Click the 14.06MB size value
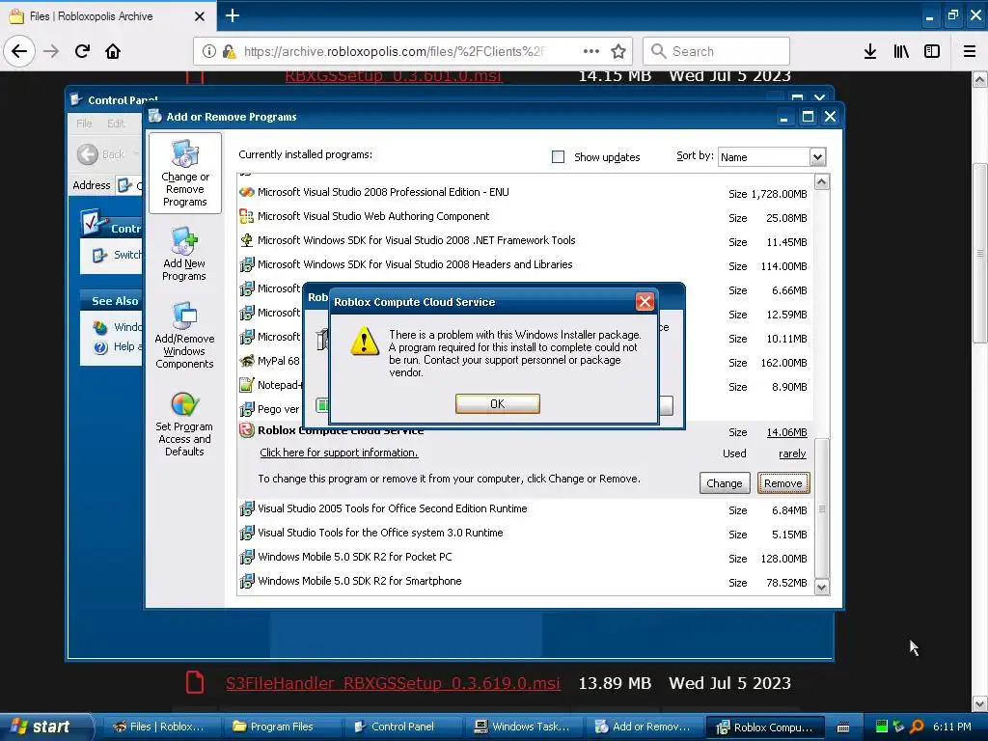This screenshot has width=988, height=741. (x=786, y=432)
